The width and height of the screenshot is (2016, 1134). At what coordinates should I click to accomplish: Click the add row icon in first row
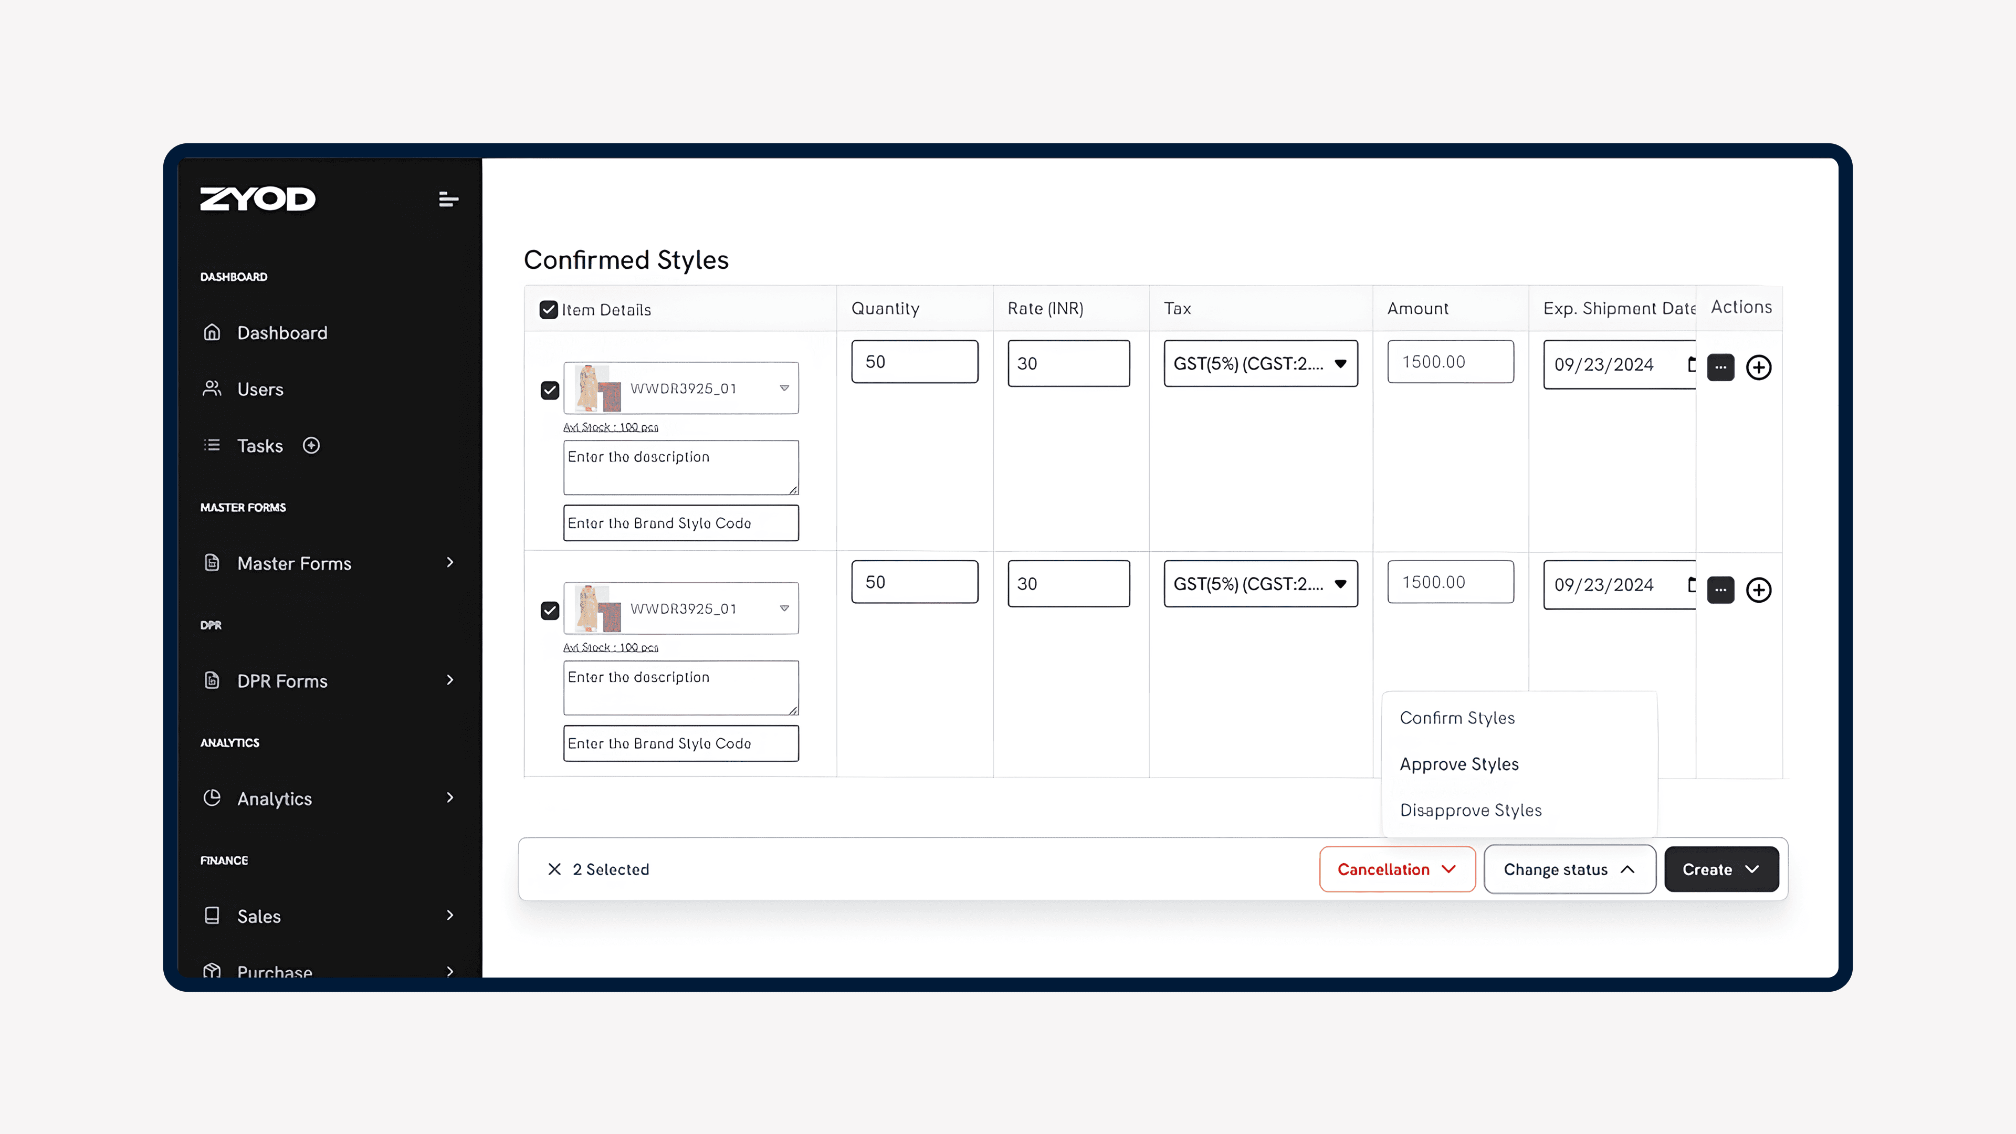pyautogui.click(x=1758, y=367)
